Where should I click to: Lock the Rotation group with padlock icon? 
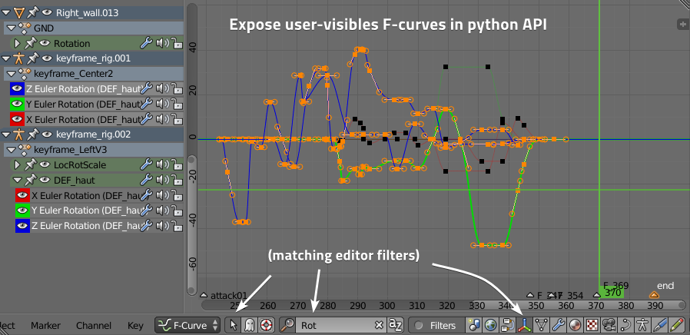[177, 43]
